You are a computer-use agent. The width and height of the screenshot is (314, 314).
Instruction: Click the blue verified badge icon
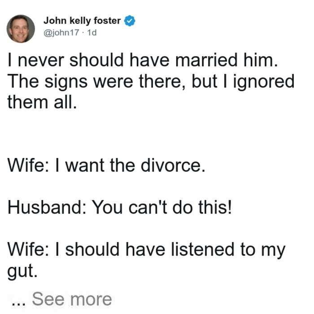tap(130, 21)
